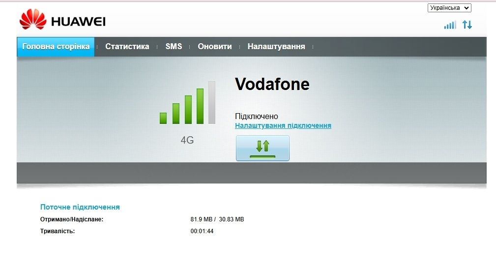496x274 pixels.
Task: Click the Тривалість label
Action: 58,231
